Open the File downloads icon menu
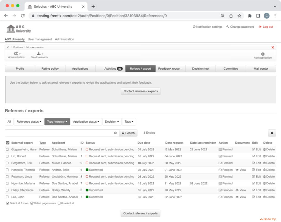 39,54
